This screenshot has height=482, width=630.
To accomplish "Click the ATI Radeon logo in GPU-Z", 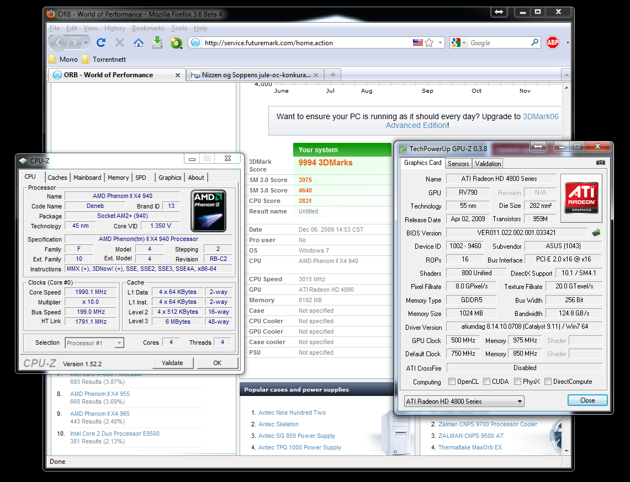I will coord(581,198).
